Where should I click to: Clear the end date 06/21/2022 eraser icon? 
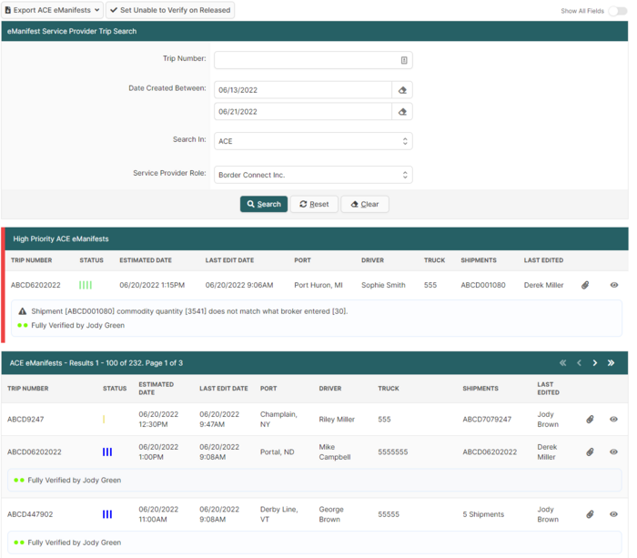[x=403, y=112]
